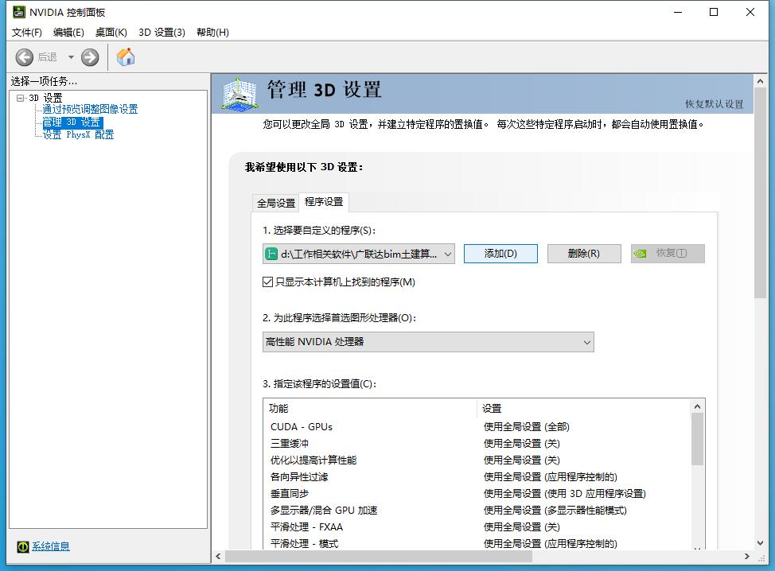
Task: Select the CUDA - GPUs feature row
Action: click(x=478, y=427)
